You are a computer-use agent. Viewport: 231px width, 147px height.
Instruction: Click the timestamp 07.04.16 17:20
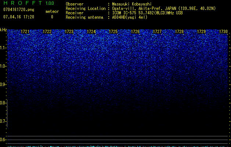coord(19,17)
